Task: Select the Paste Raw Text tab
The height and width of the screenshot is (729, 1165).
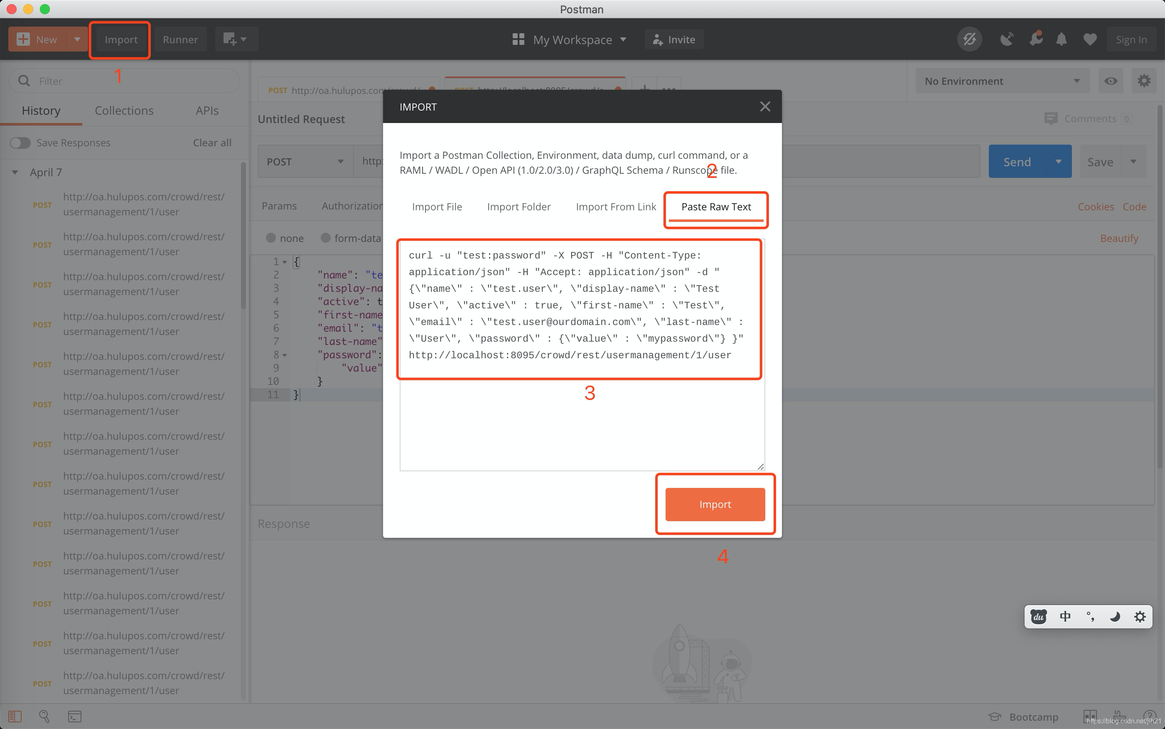Action: click(x=716, y=207)
